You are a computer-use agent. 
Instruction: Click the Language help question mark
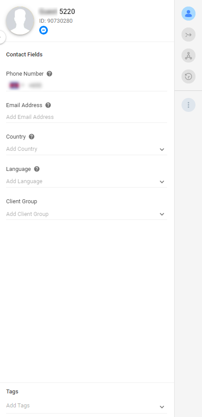click(37, 169)
